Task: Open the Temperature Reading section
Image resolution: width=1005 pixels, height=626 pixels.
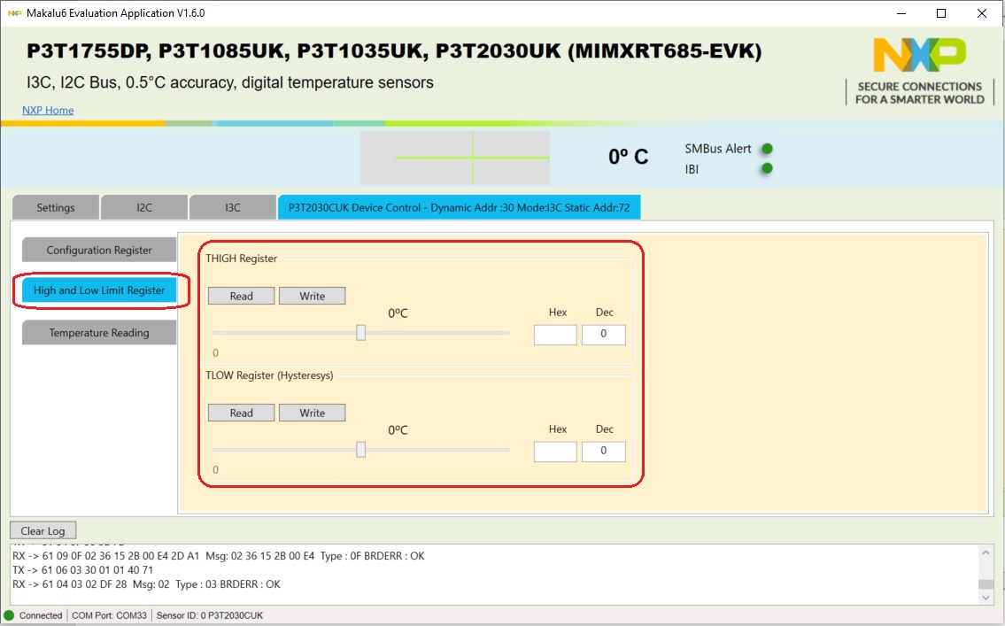Action: coord(99,333)
